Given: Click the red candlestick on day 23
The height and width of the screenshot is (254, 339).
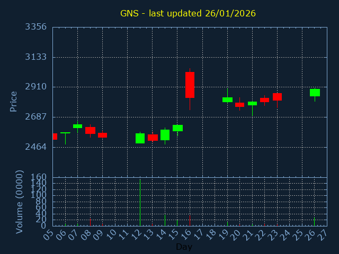Looking at the screenshot, I should tap(277, 96).
